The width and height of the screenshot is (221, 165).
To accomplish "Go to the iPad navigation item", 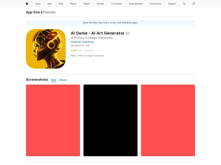I will [61, 4].
